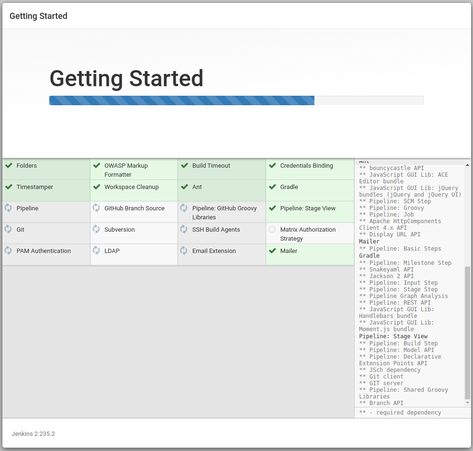Click the pending circle for Matrix Authorization Strategy

pos(272,229)
